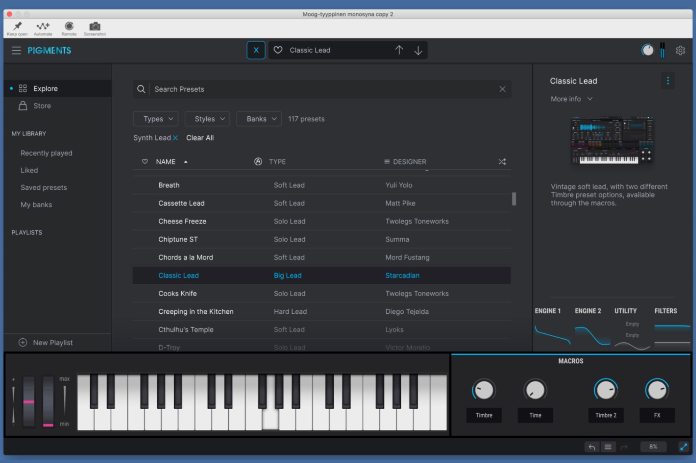Image resolution: width=696 pixels, height=463 pixels.
Task: Click the Classic Lead preset thumbnail
Action: (x=612, y=141)
